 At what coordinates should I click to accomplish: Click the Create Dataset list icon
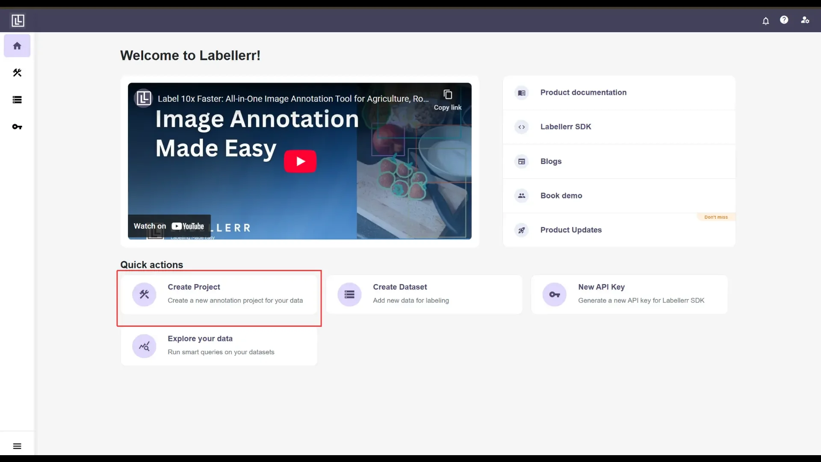349,294
